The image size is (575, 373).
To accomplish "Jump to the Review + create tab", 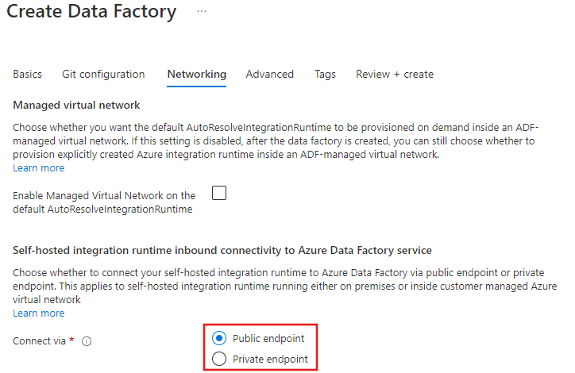I will tap(394, 74).
